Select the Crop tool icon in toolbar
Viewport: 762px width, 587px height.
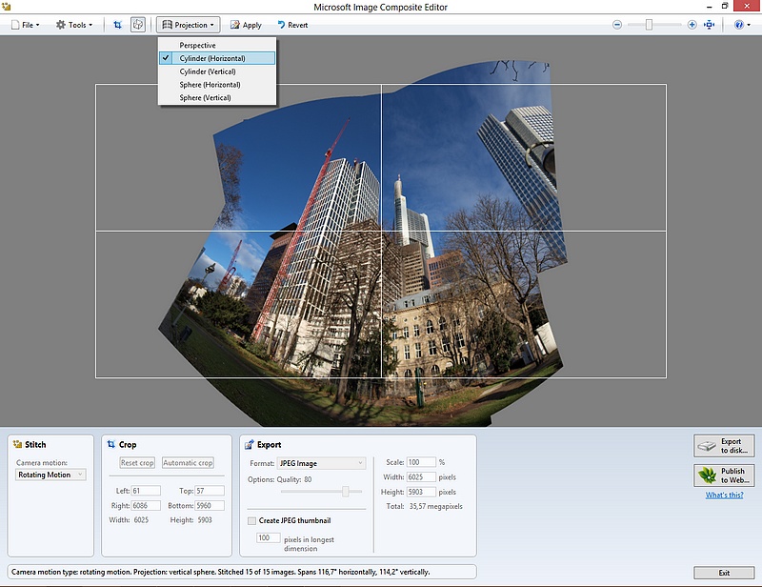click(x=117, y=25)
